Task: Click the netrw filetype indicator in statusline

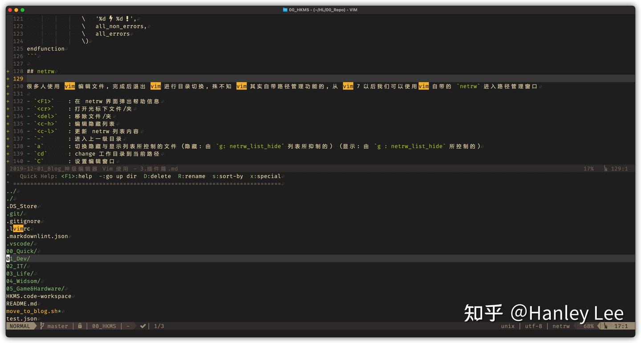Action: (561, 326)
